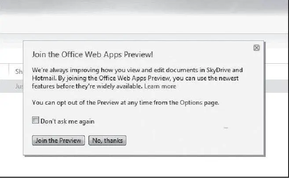Click the word "SkyDrive" in the dialog text
Image resolution: width=289 pixels, height=178 pixels.
[222, 70]
